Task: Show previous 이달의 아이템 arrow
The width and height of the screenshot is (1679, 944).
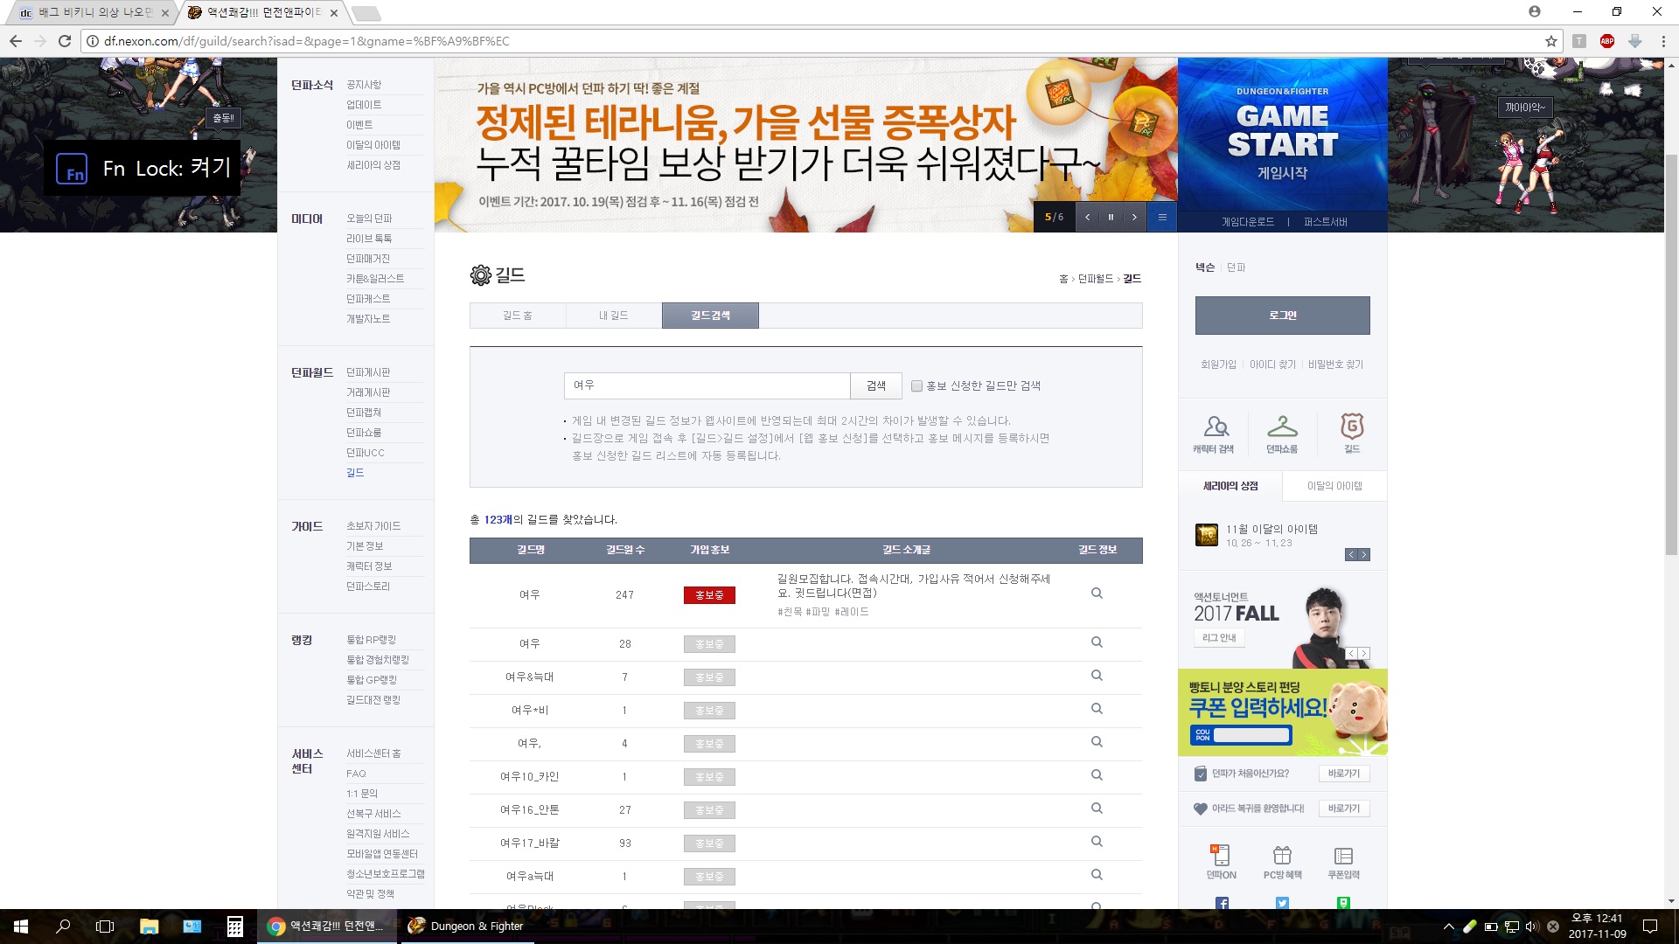Action: tap(1351, 554)
